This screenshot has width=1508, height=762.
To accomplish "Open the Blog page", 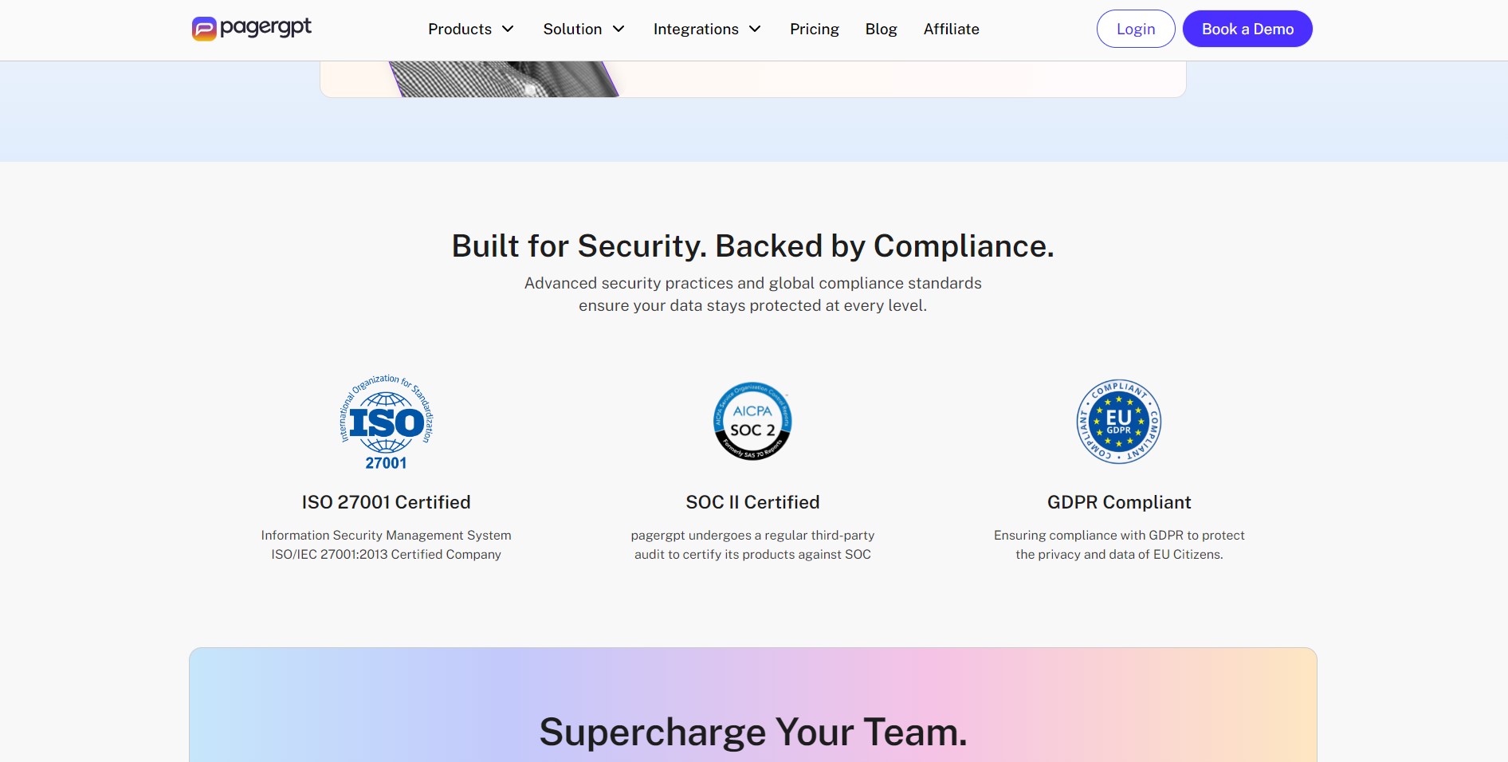I will pos(881,29).
